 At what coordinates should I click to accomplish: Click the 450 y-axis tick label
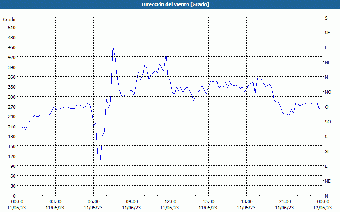pyautogui.click(x=12, y=47)
